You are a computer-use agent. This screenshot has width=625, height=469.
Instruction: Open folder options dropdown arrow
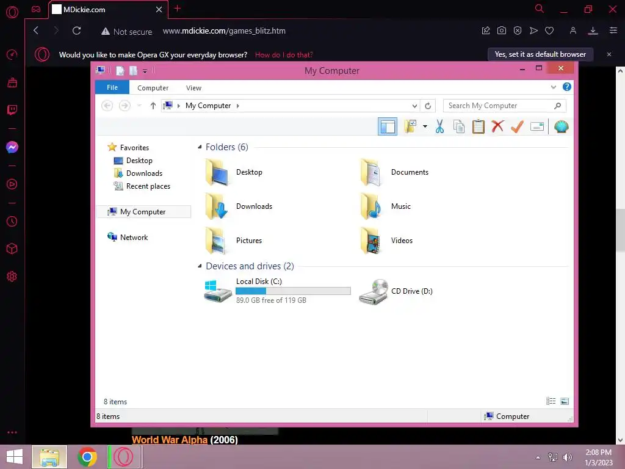click(x=425, y=127)
